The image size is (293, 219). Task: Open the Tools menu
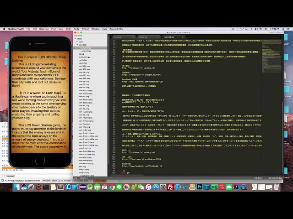coord(76,29)
